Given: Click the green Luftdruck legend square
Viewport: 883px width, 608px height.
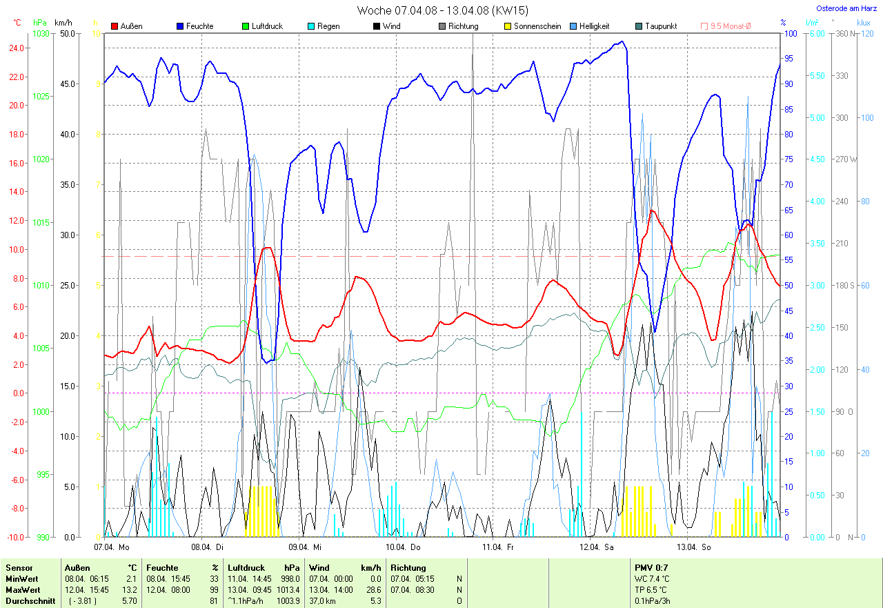Looking at the screenshot, I should pyautogui.click(x=246, y=26).
